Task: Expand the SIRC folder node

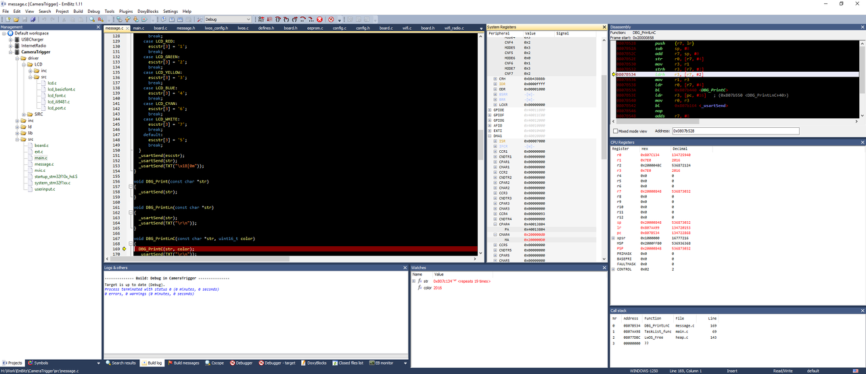Action: point(24,114)
